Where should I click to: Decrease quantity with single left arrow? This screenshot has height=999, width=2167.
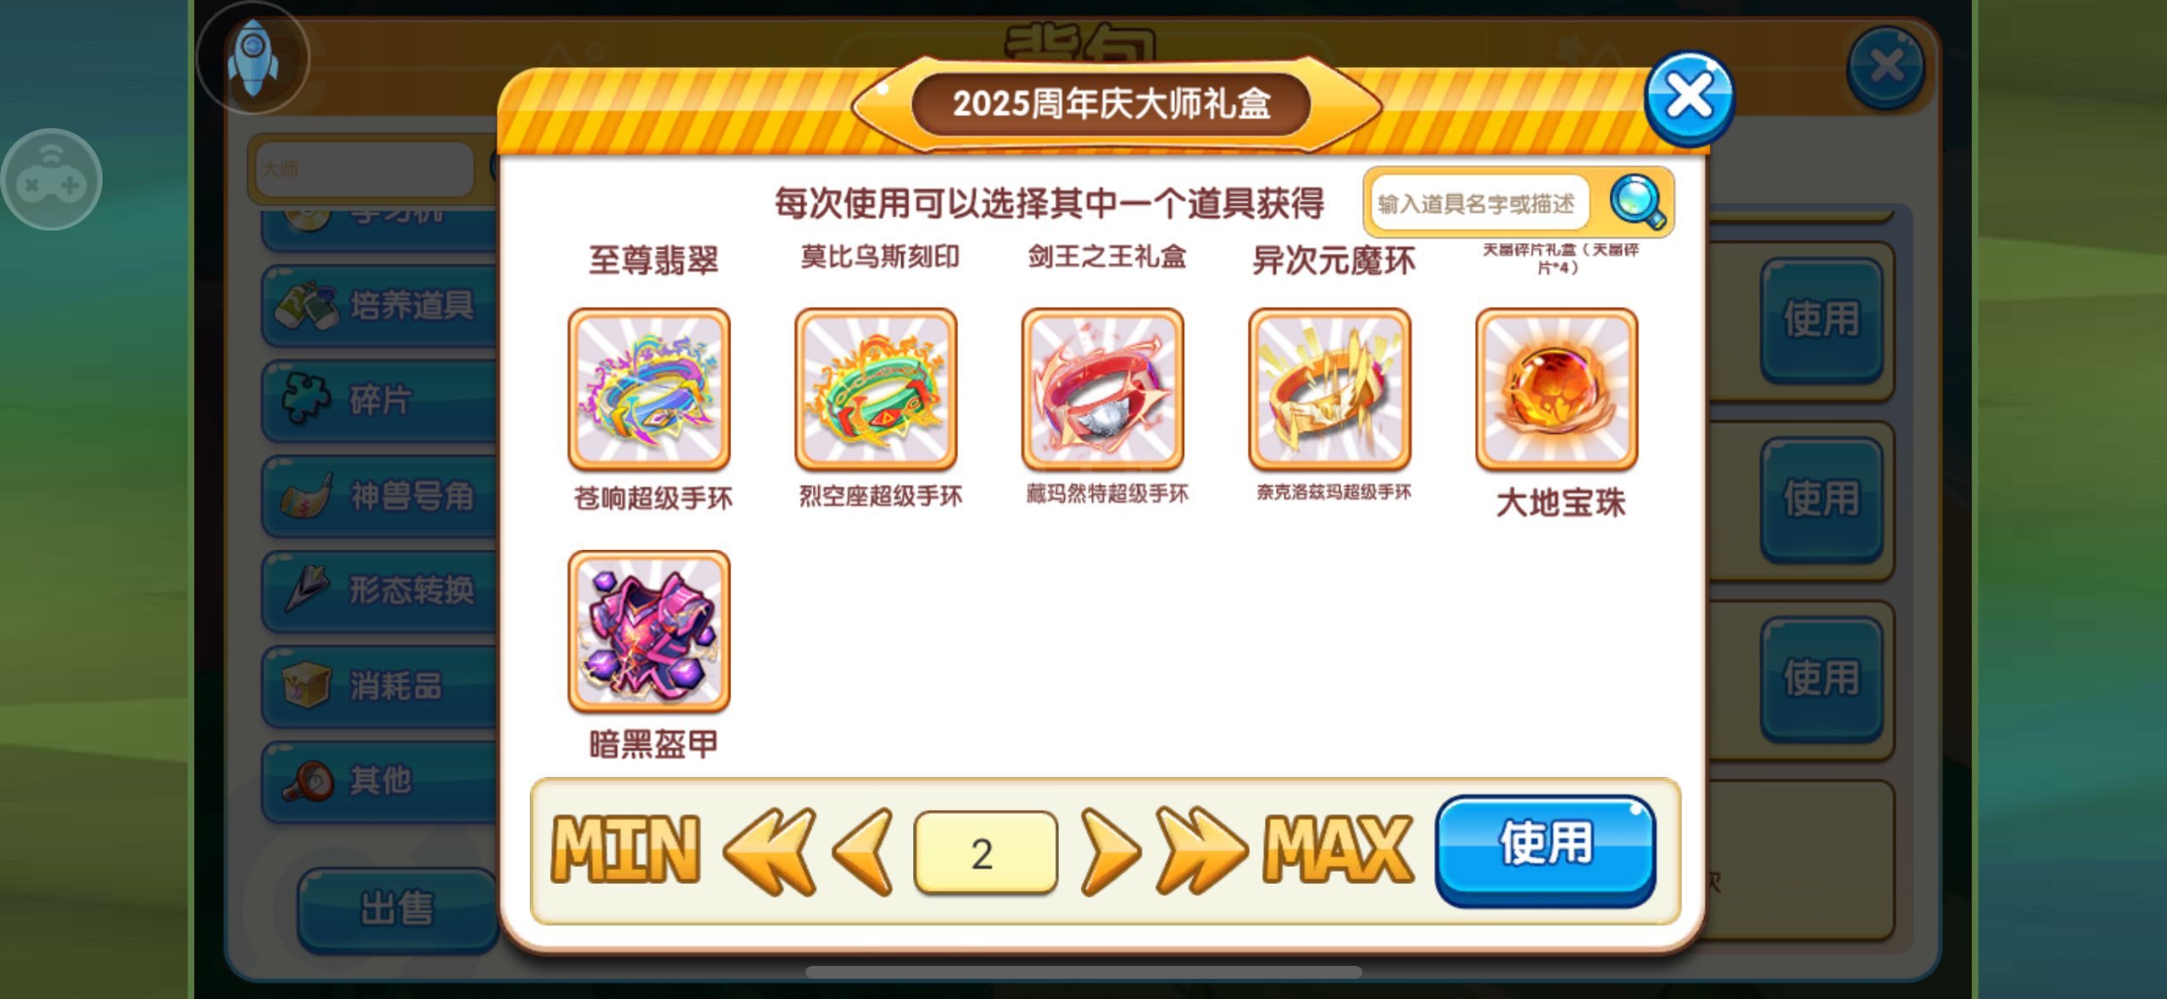(x=863, y=852)
